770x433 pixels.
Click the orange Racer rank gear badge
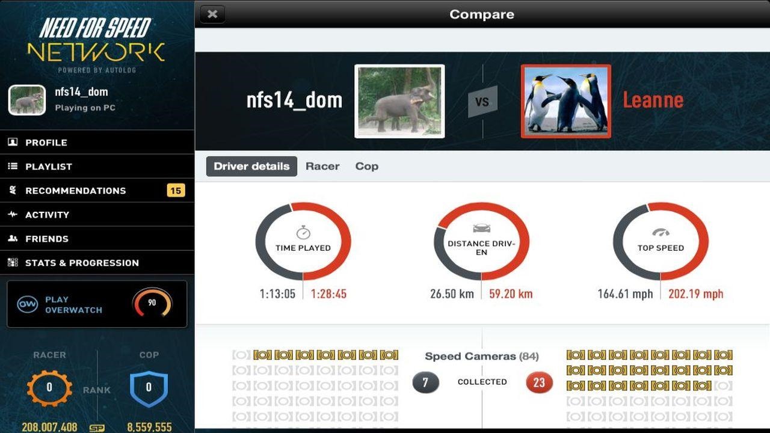(x=49, y=388)
